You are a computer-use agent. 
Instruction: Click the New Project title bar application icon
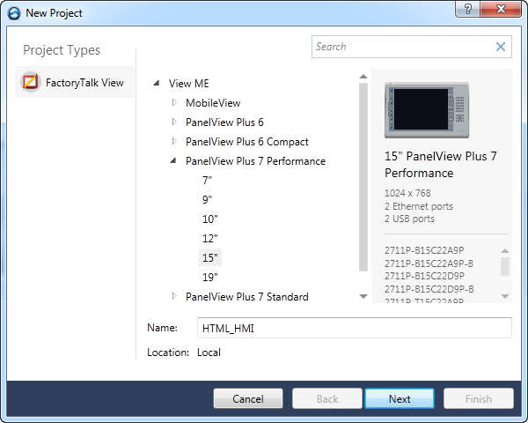pos(14,13)
